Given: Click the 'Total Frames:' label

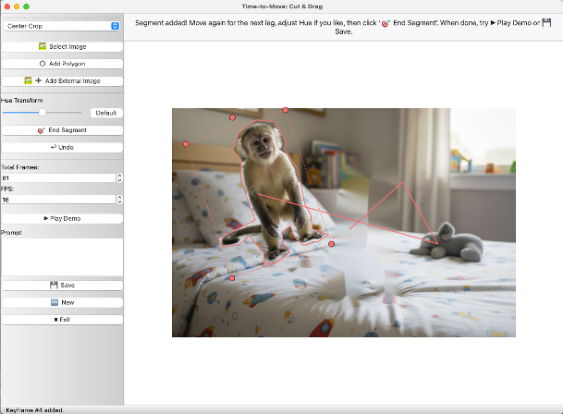Looking at the screenshot, I should coord(20,167).
